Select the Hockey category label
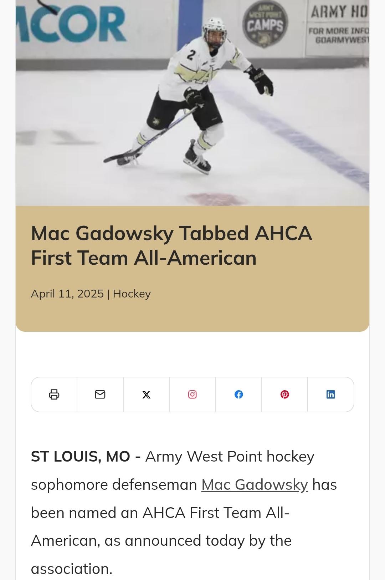 132,294
